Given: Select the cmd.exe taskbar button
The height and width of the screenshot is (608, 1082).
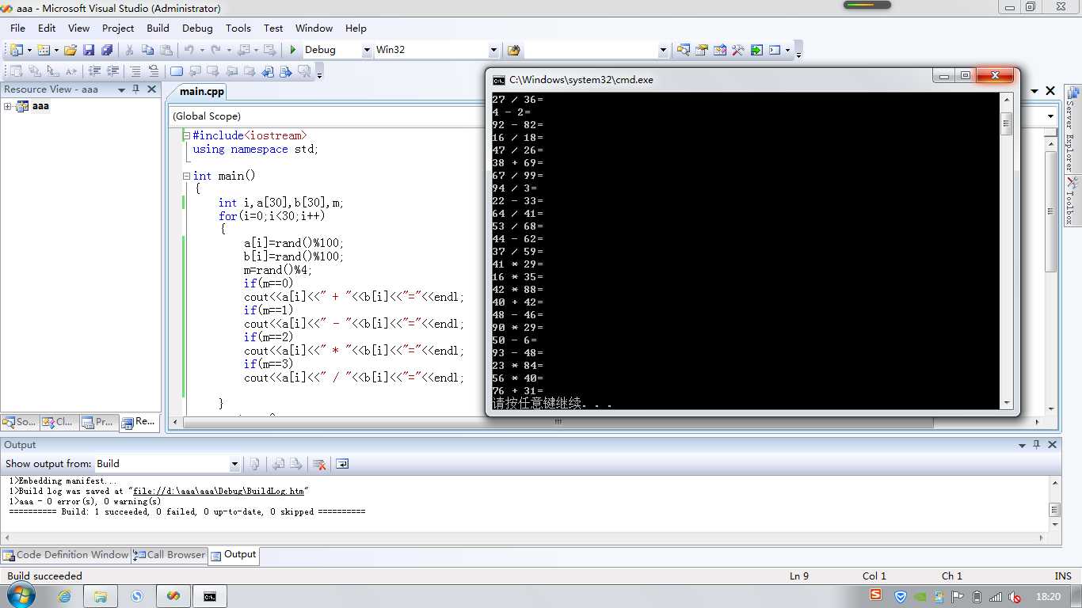Looking at the screenshot, I should (210, 596).
